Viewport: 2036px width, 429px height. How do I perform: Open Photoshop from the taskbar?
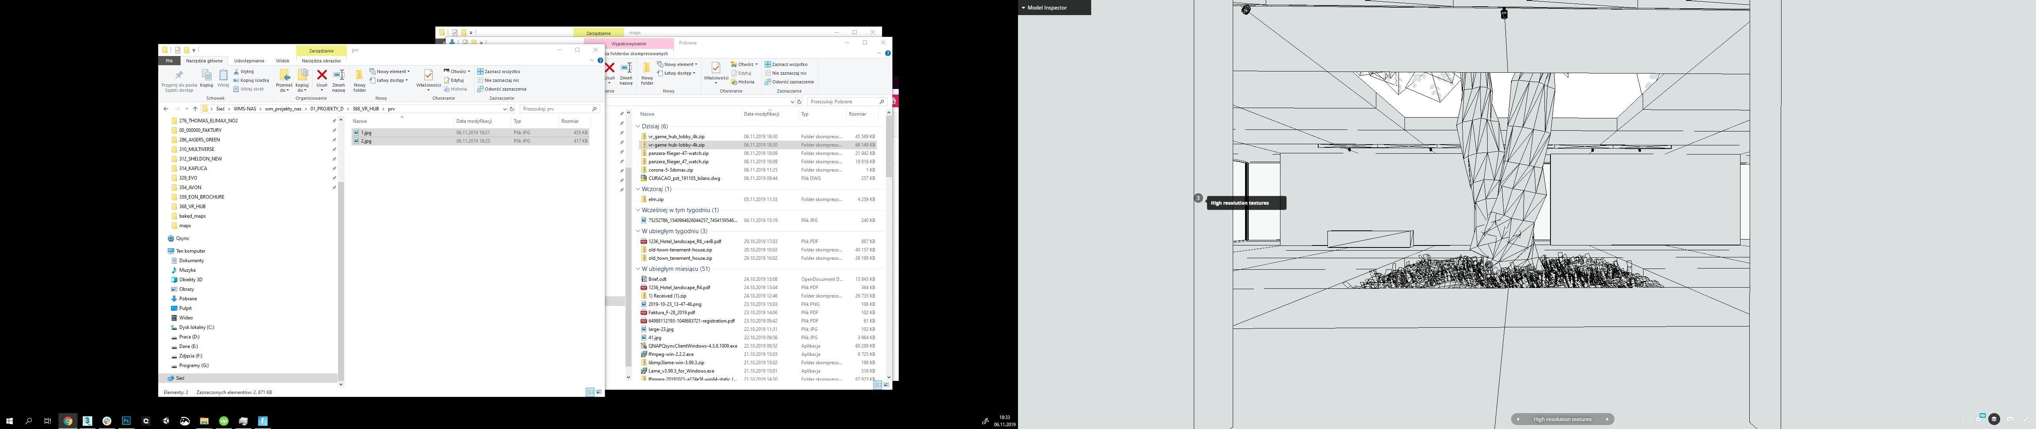tap(126, 421)
